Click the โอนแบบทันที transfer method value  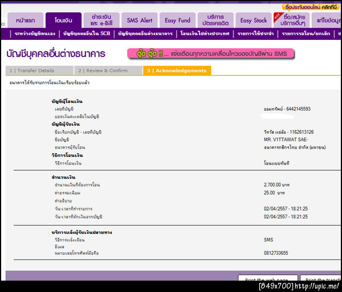point(276,163)
